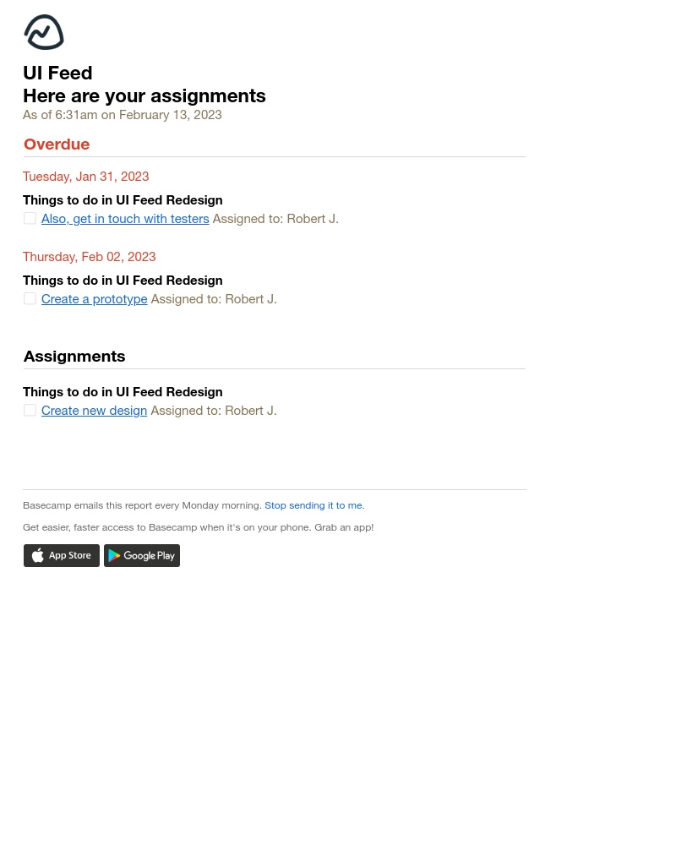Open the 'Also, get in touch with testers' task
Image resolution: width=676 pixels, height=845 pixels.
(x=125, y=218)
